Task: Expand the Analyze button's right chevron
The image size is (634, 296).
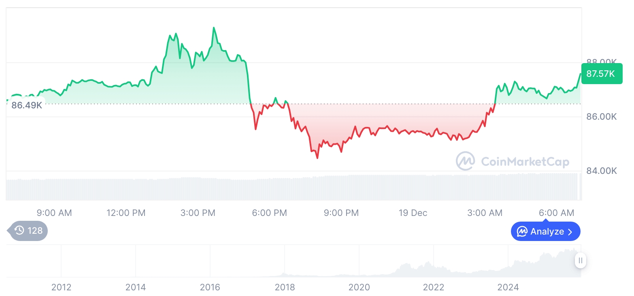Action: pyautogui.click(x=570, y=232)
